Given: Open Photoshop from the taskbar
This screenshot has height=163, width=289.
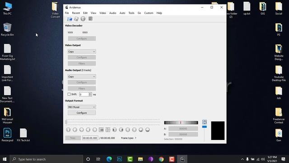Looking at the screenshot, I should 119,159.
